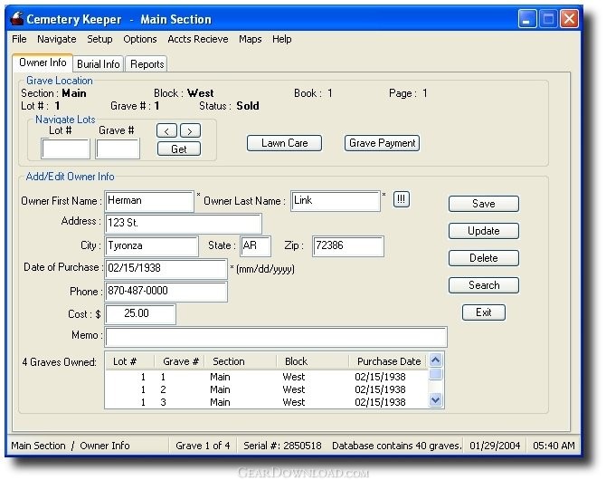Click the Cost field showing 25.00
This screenshot has height=480, width=606.
tap(141, 314)
